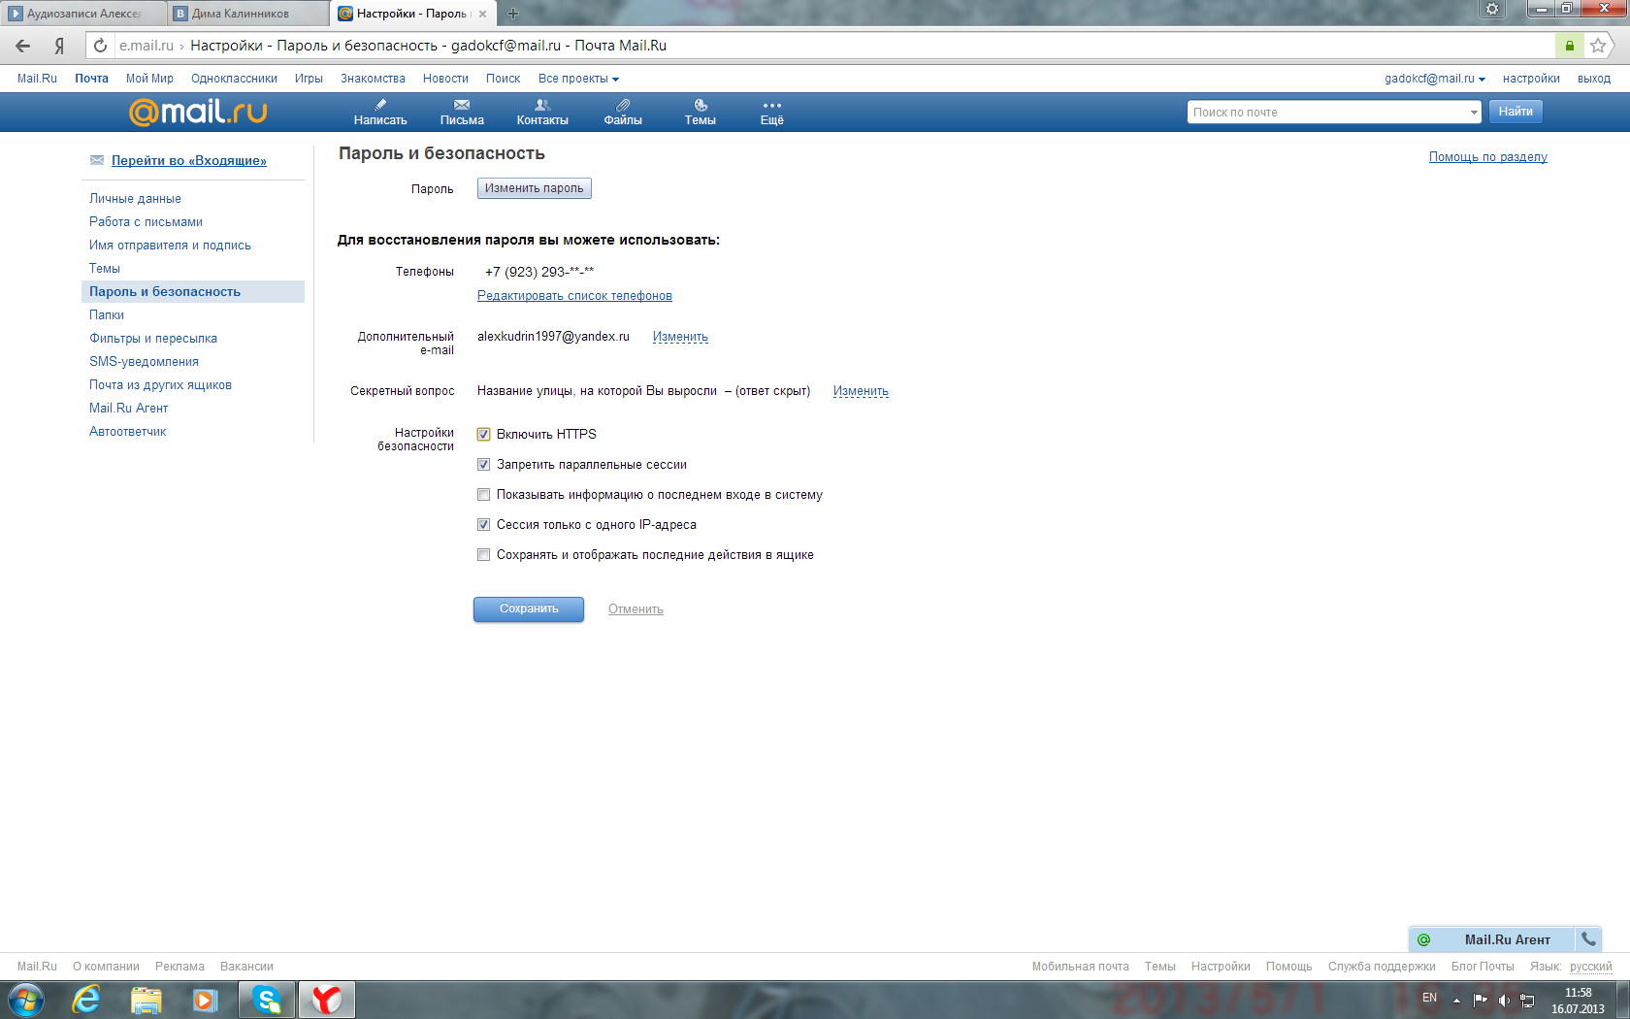Click the envelope icon beside Перейти во «Входящие»
Image resolution: width=1630 pixels, height=1019 pixels.
[x=97, y=160]
